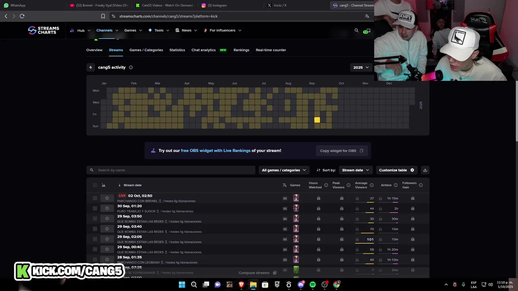
Task: Switch to the Games / Categories tab
Action: click(x=146, y=50)
